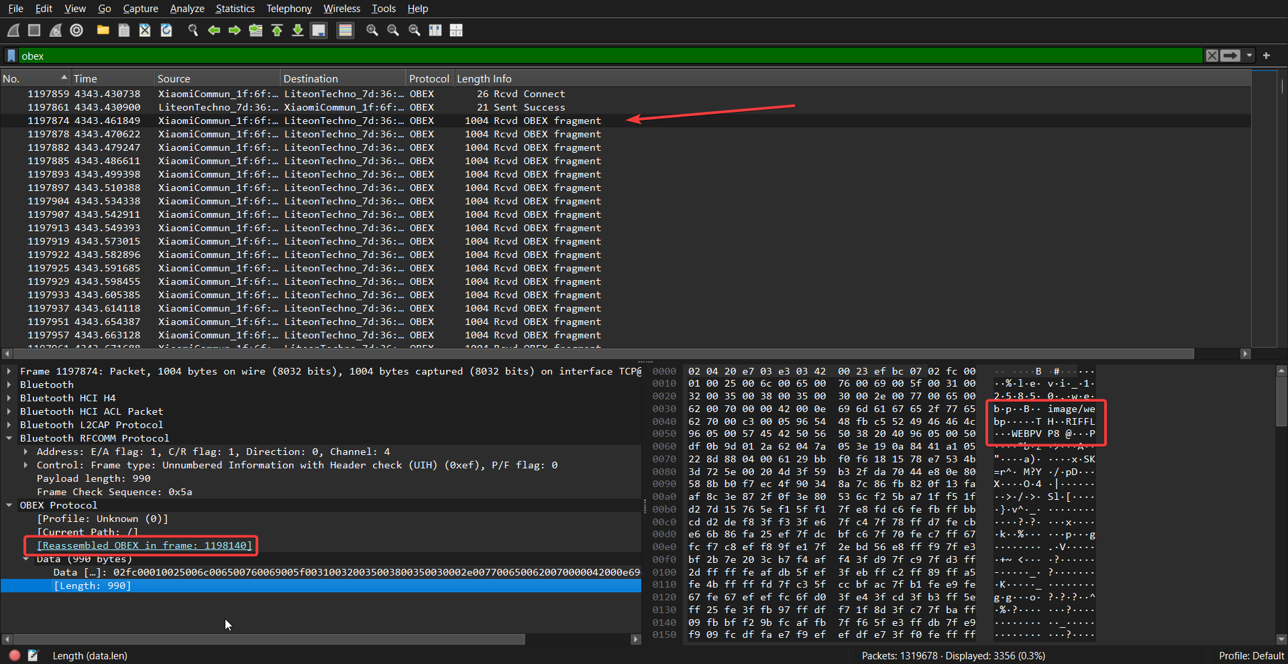Image resolution: width=1288 pixels, height=664 pixels.
Task: Restart the current capture
Action: [x=56, y=30]
